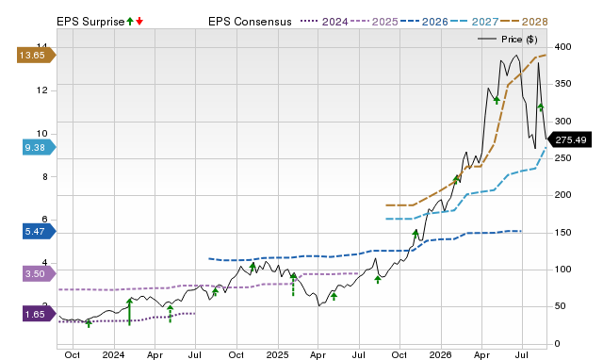Image resolution: width=603 pixels, height=360 pixels.
Task: Toggle the 2027 consensus series in legend
Action: [474, 22]
